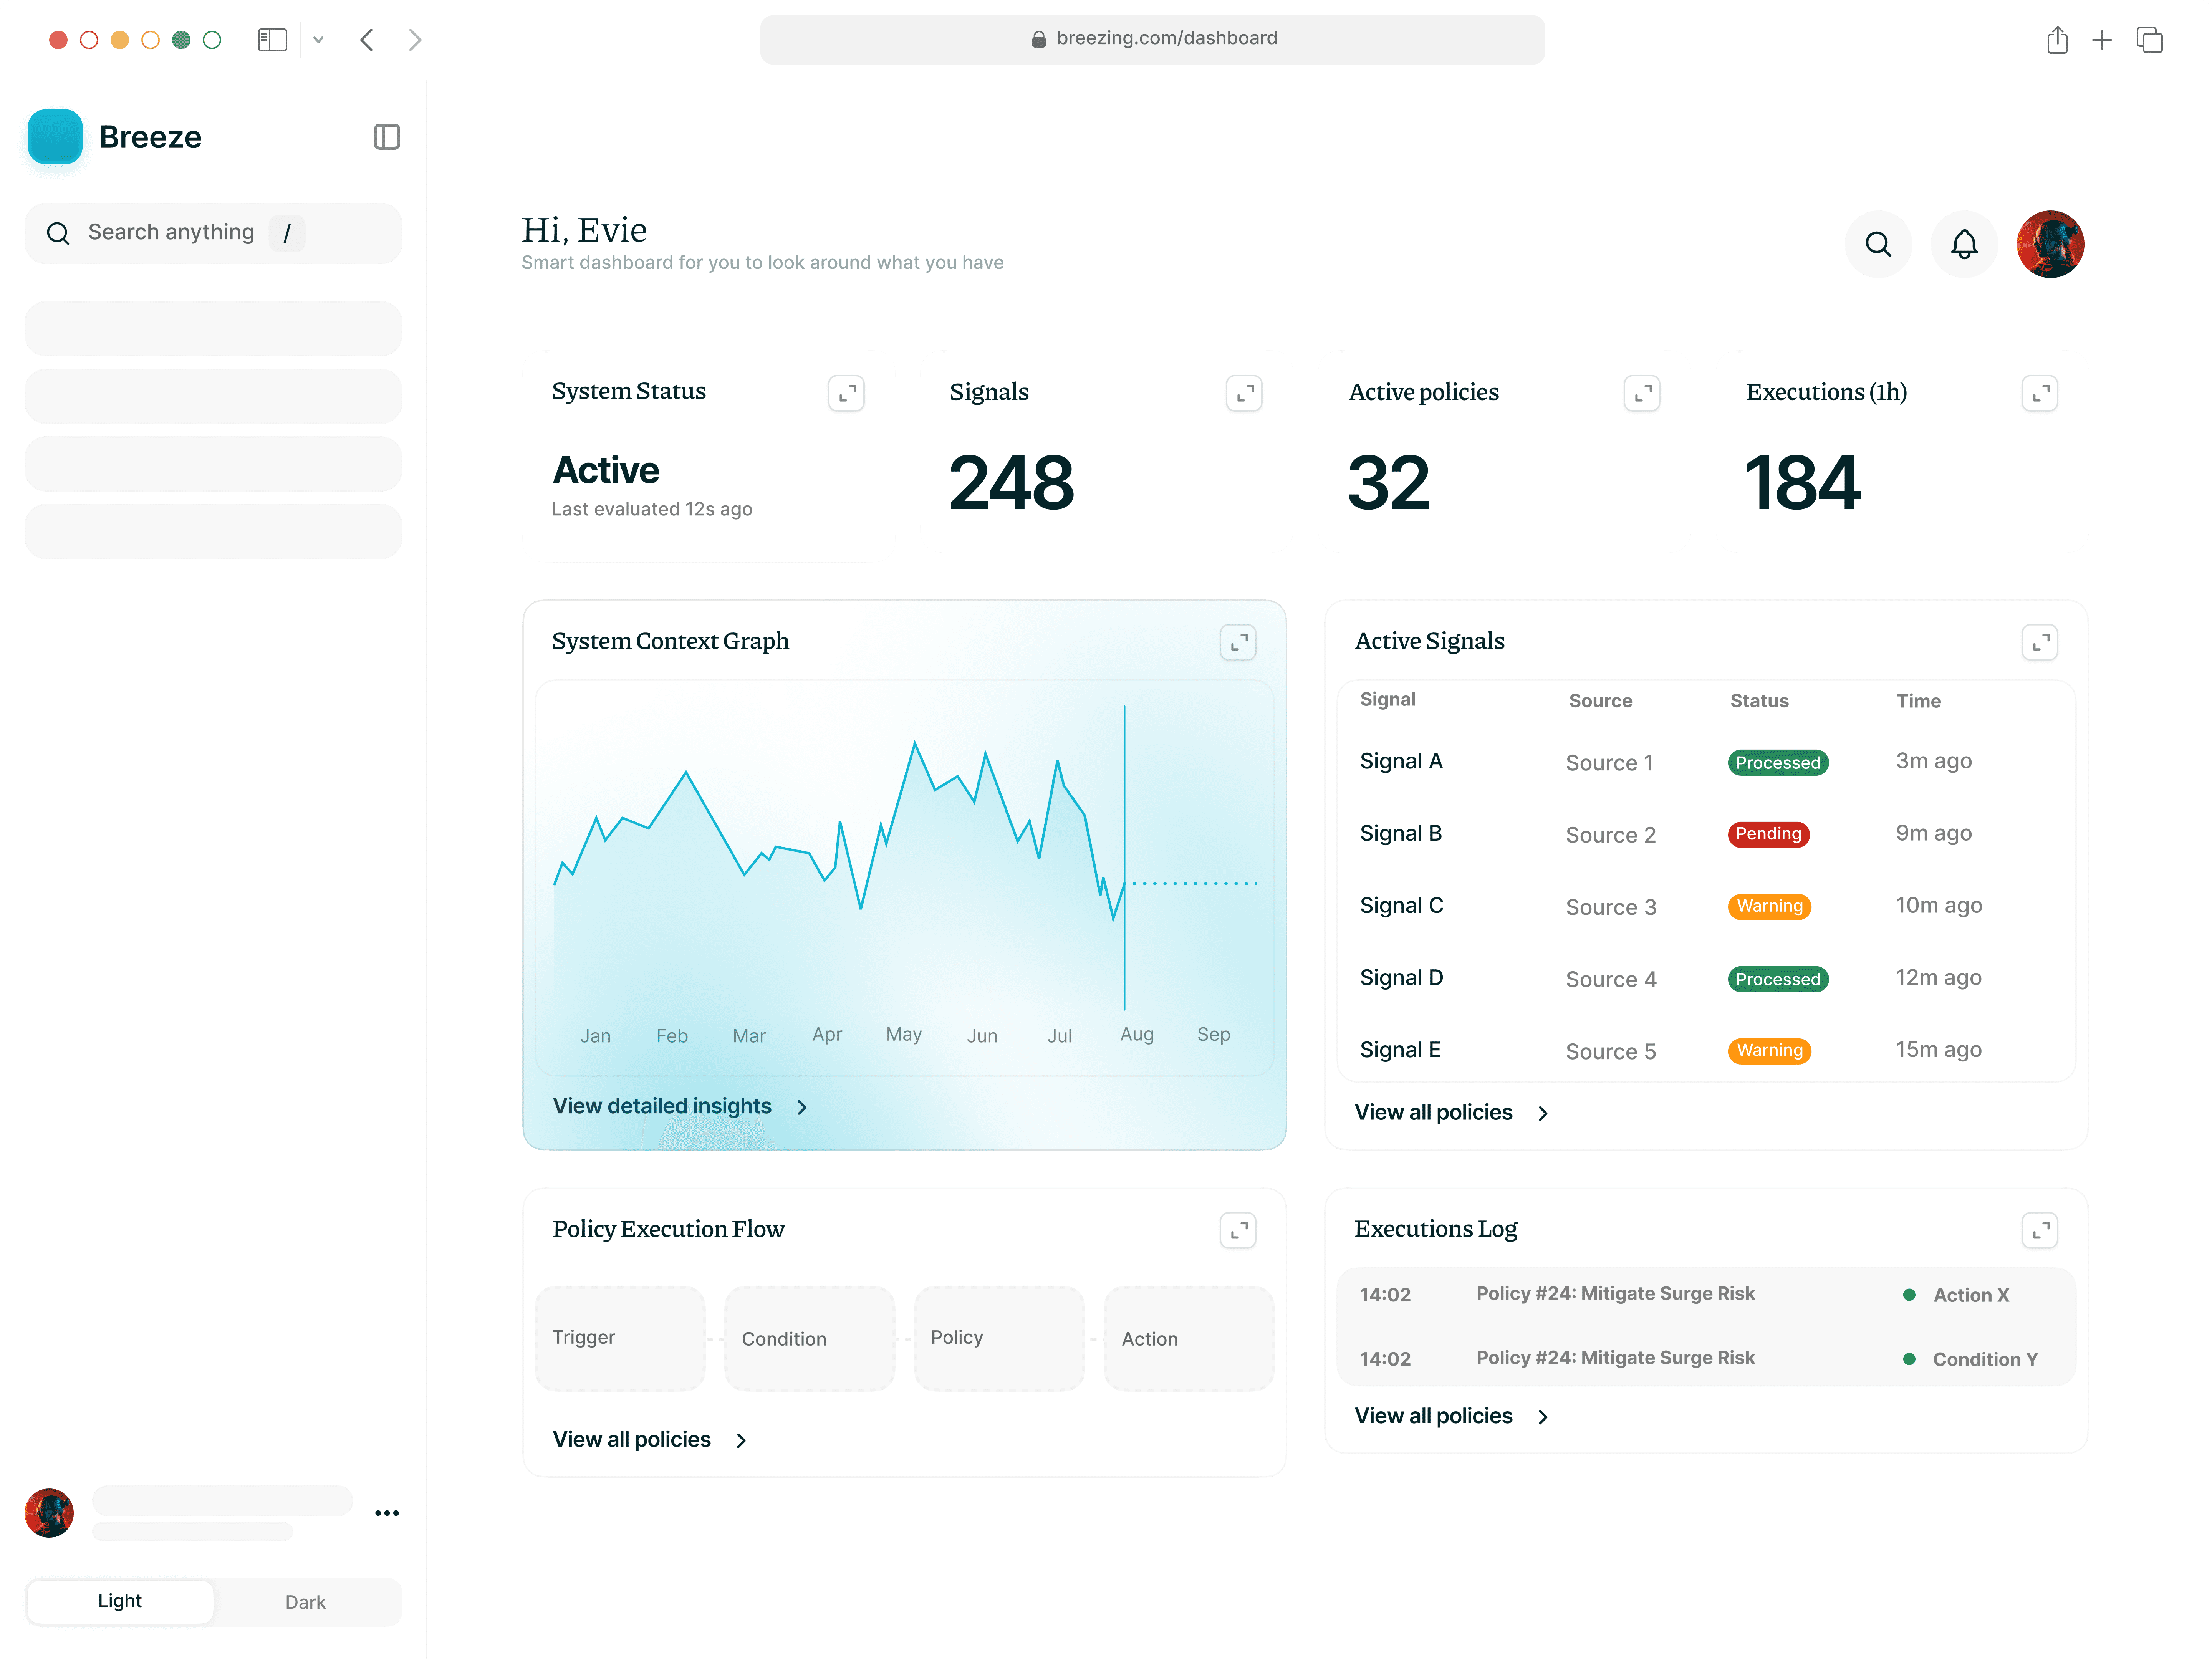Open browser sidebar dropdown chevron
This screenshot has height=1659, width=2212.
coord(318,40)
